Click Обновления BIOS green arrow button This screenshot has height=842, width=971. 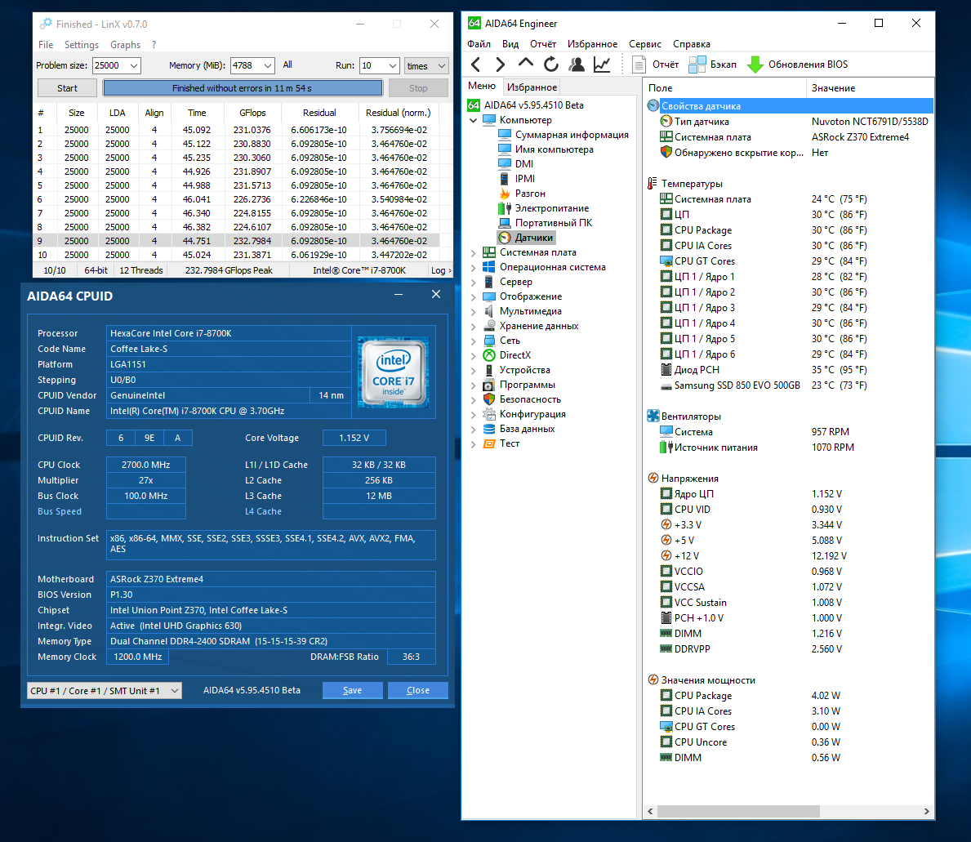coord(798,65)
